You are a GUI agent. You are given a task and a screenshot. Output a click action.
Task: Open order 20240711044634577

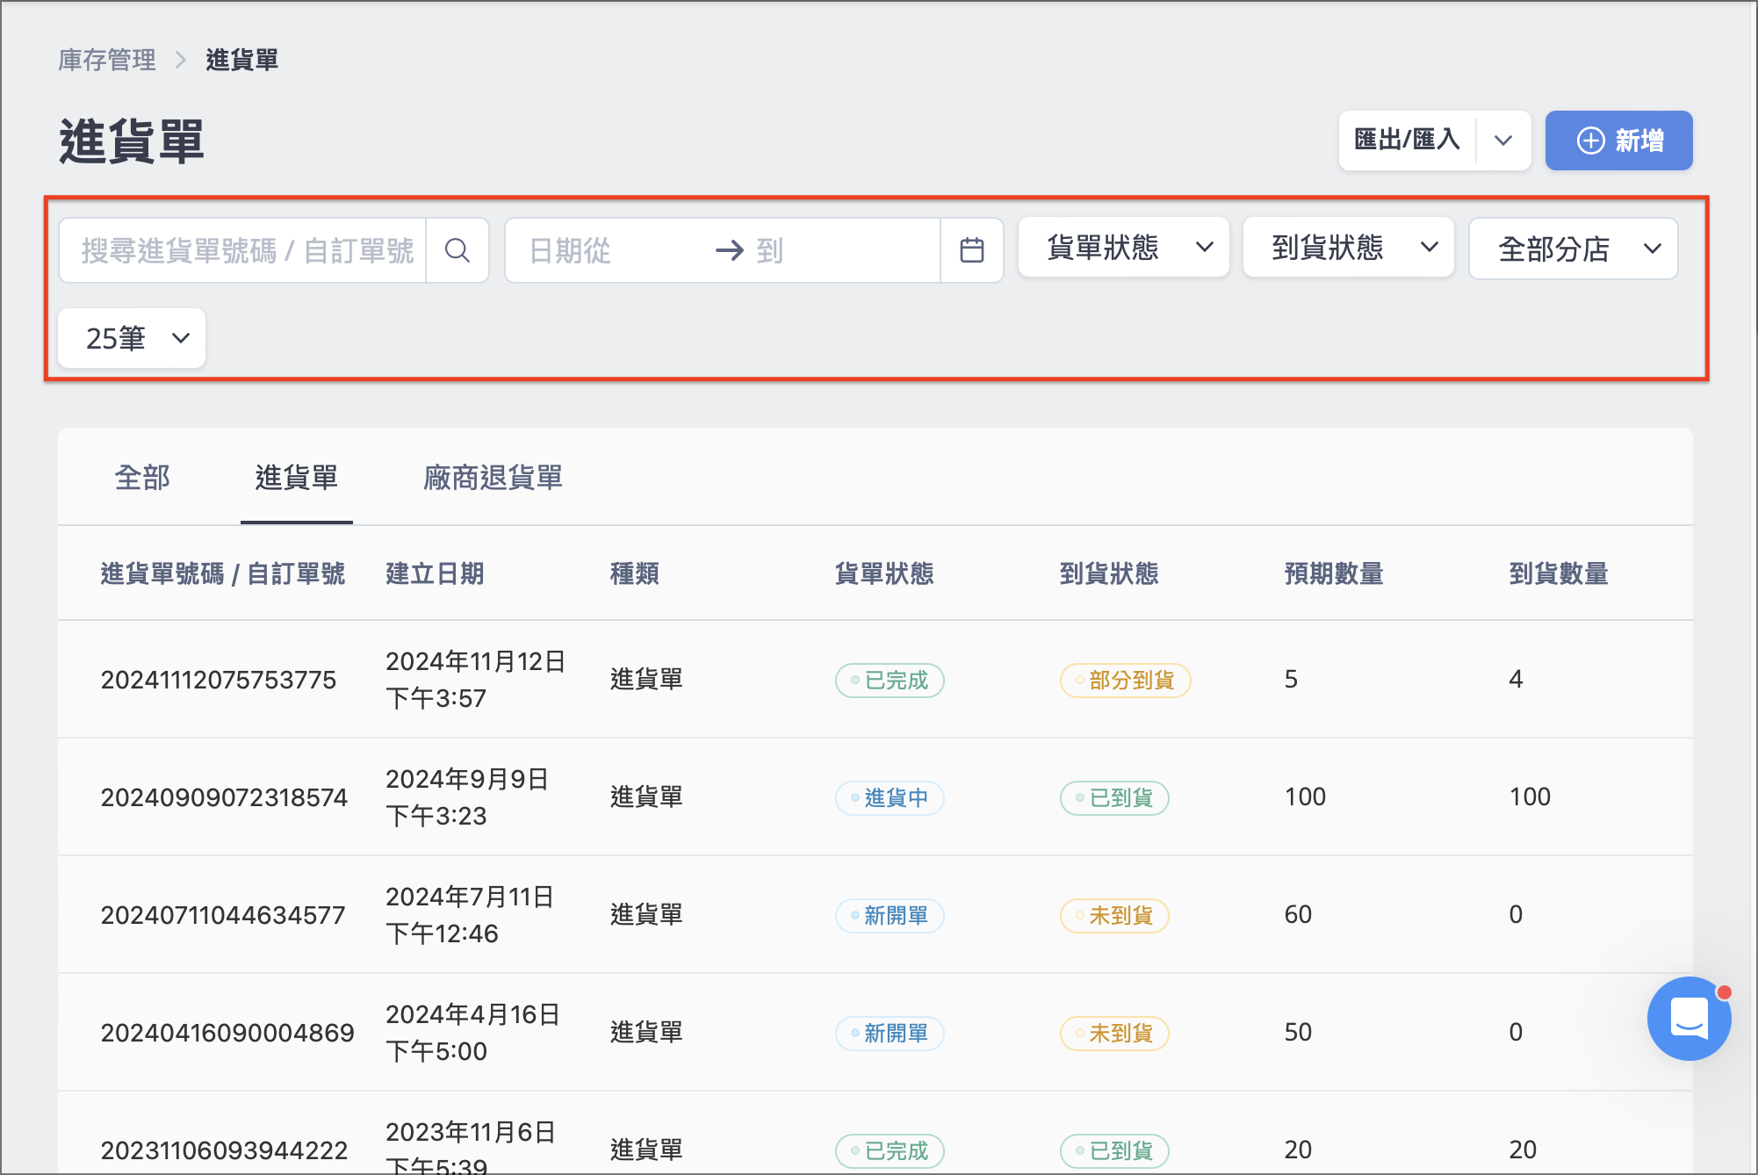click(x=223, y=915)
